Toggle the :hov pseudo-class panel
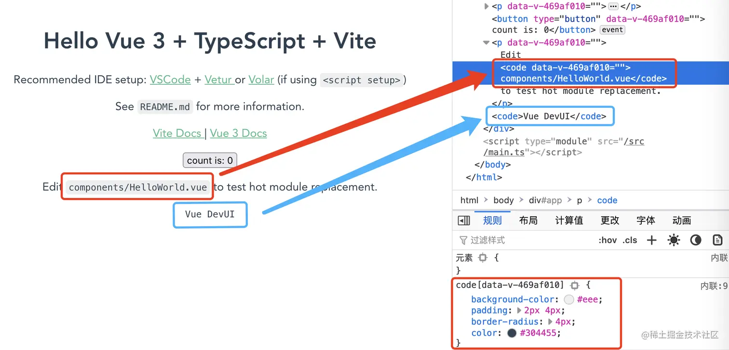The height and width of the screenshot is (350, 729). click(x=607, y=240)
